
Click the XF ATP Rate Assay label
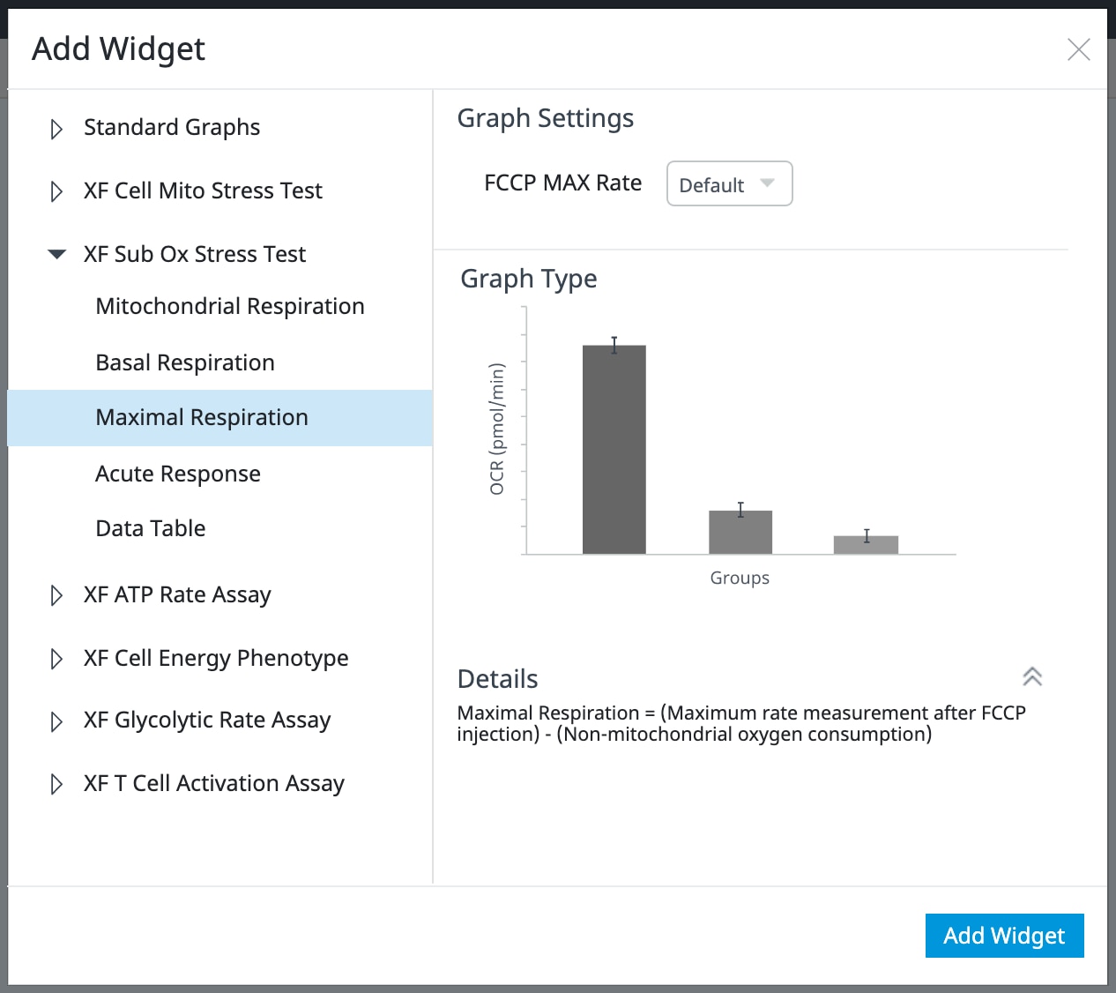point(177,594)
